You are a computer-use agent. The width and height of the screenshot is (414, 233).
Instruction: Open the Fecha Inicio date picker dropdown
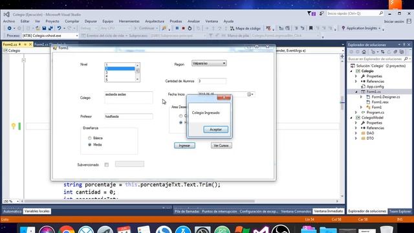[250, 94]
